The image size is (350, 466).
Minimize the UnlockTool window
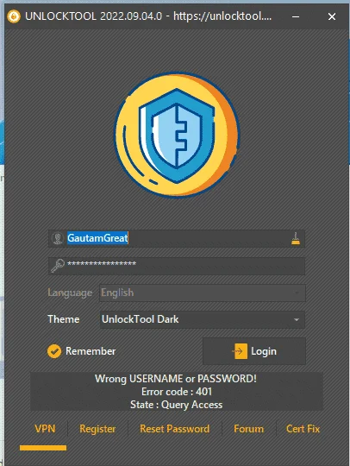296,16
